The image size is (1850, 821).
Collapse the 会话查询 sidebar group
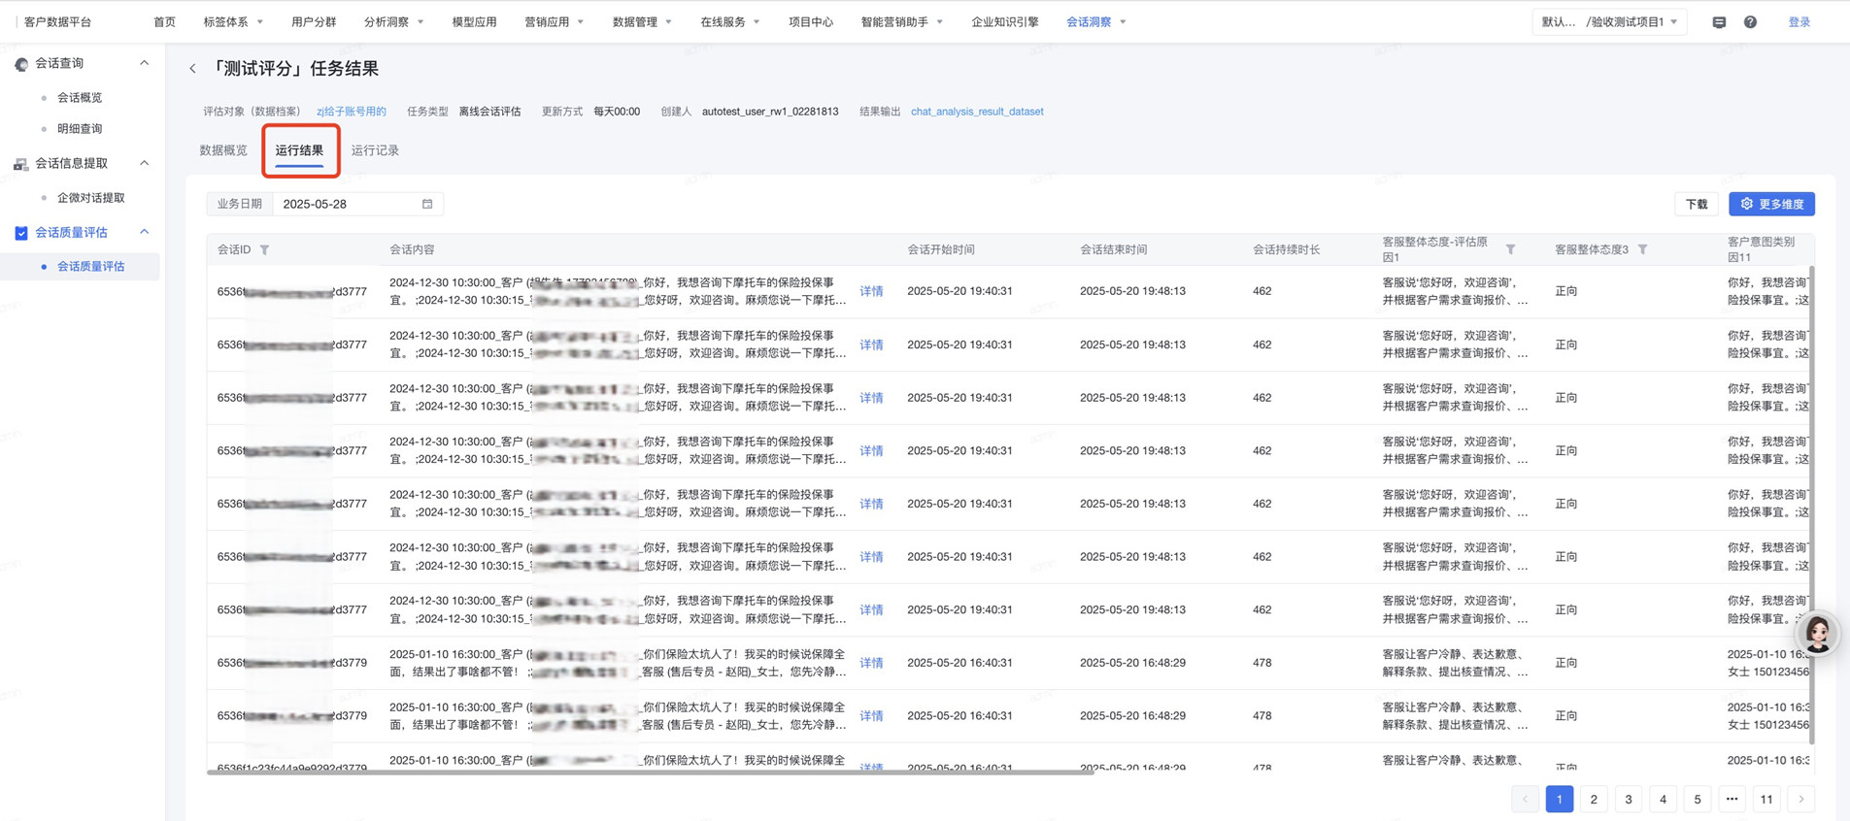pos(145,63)
